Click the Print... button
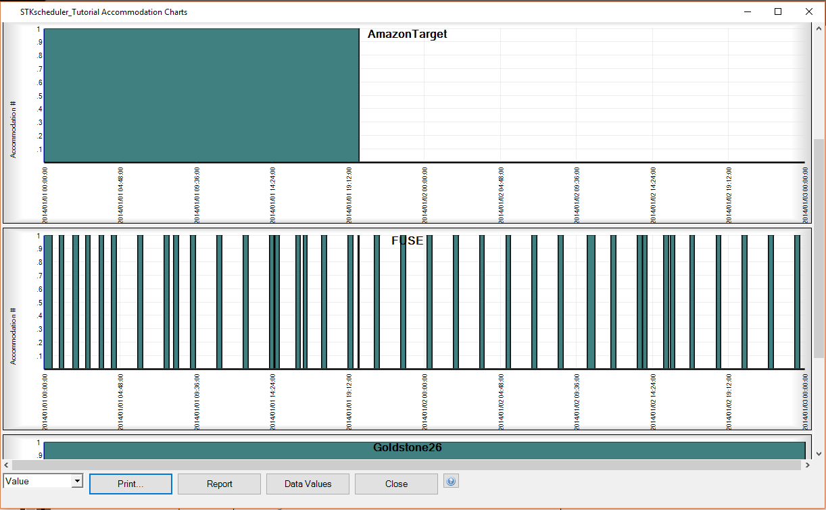 pyautogui.click(x=130, y=484)
